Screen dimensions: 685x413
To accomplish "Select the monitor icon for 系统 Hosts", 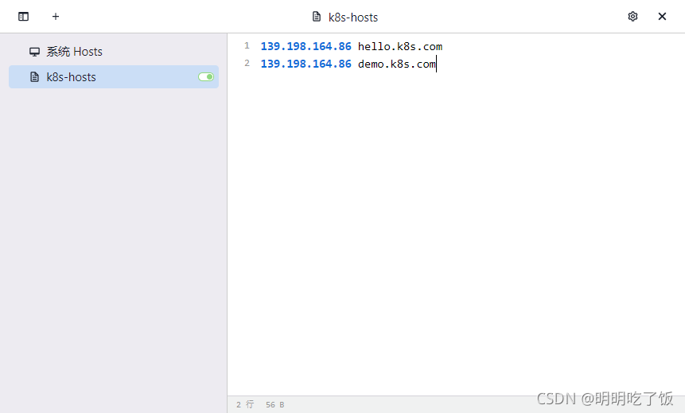I will pyautogui.click(x=34, y=52).
